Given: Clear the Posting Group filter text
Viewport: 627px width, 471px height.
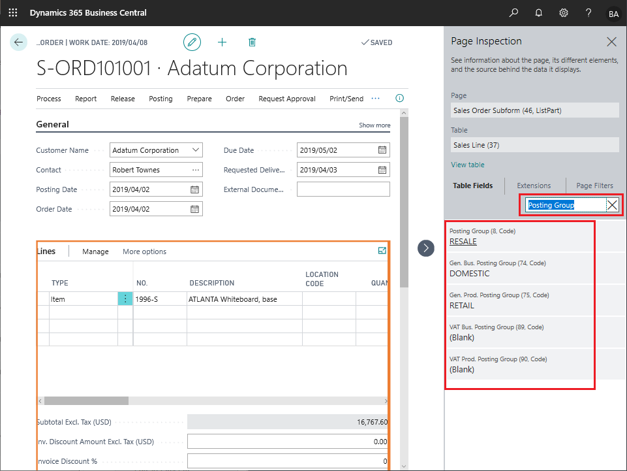Looking at the screenshot, I should (612, 206).
